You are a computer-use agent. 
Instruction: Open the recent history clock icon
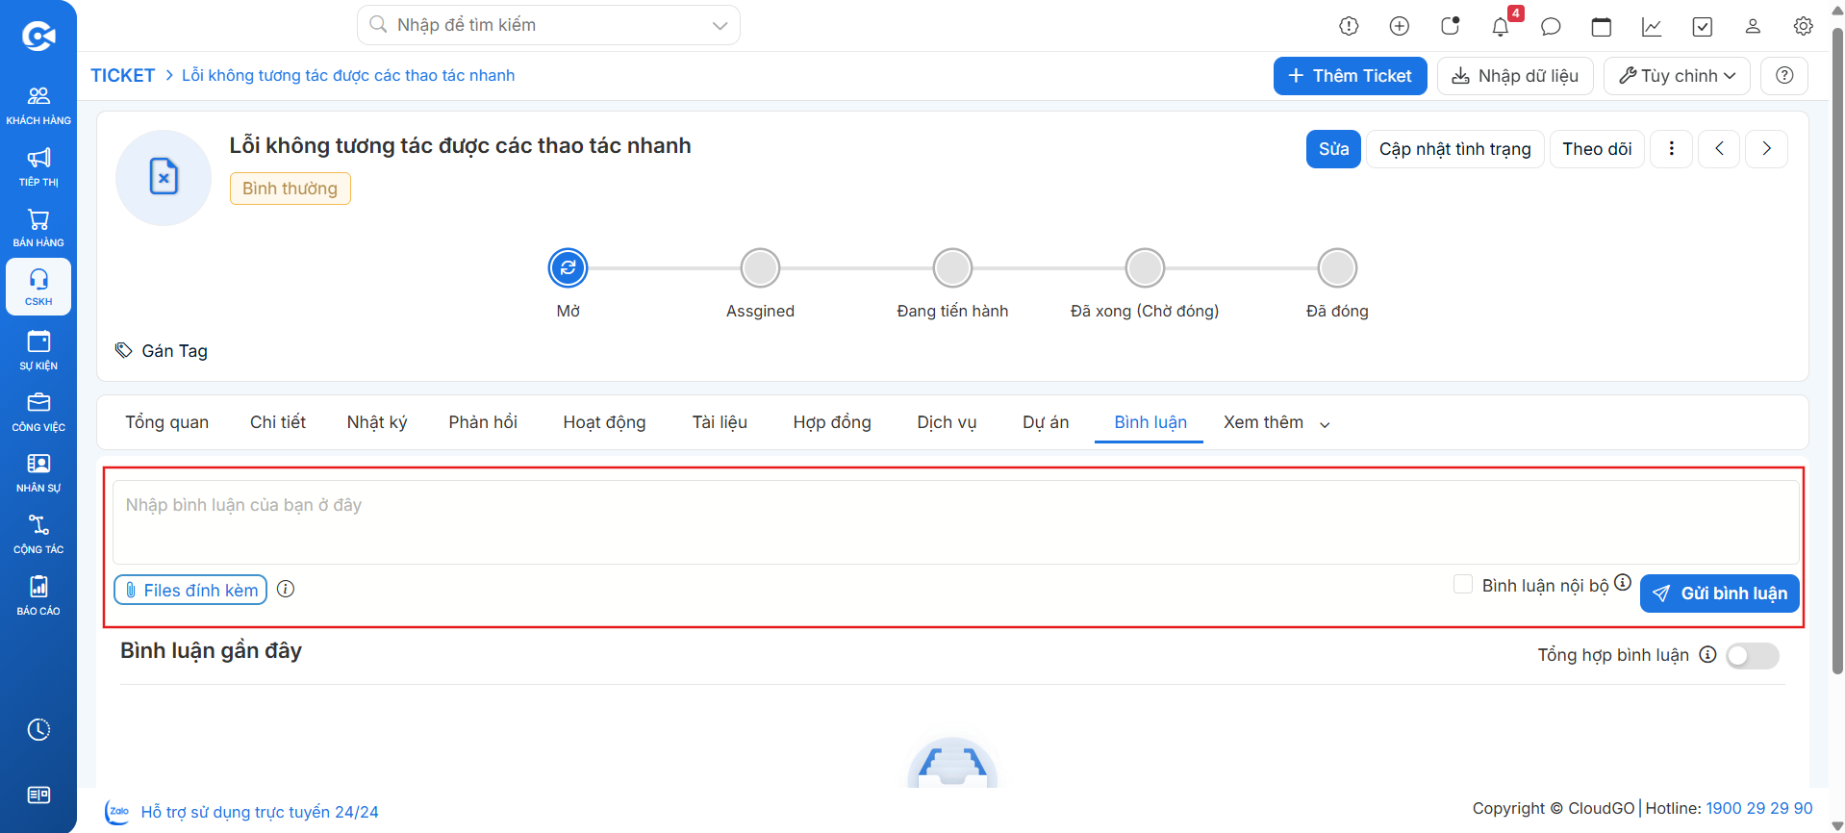point(38,729)
